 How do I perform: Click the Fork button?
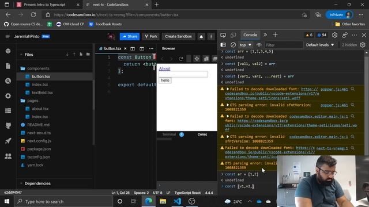point(151,36)
